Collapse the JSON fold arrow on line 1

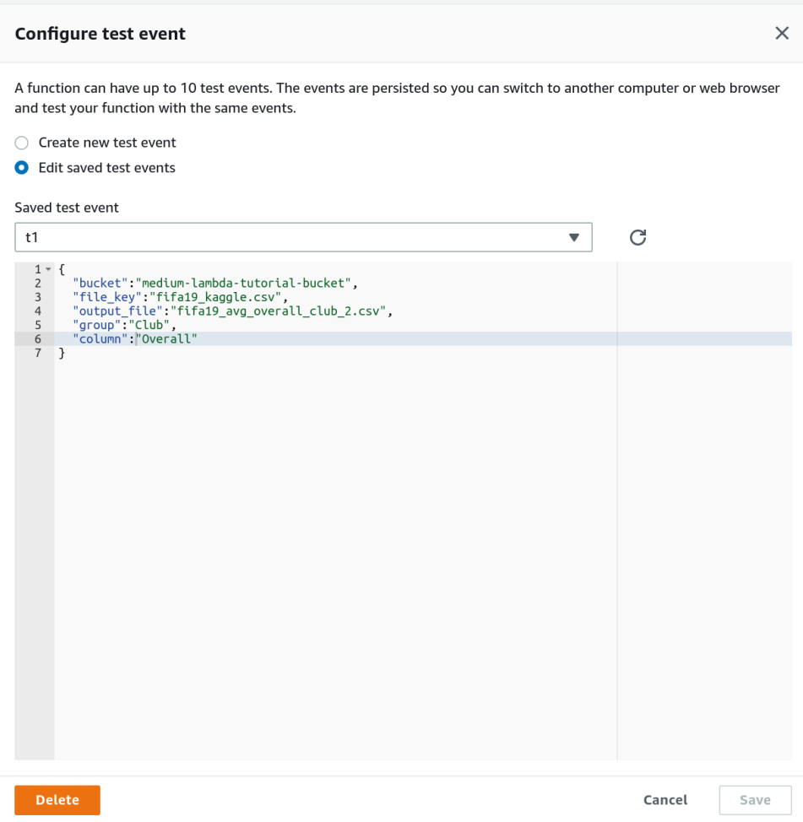click(x=48, y=269)
